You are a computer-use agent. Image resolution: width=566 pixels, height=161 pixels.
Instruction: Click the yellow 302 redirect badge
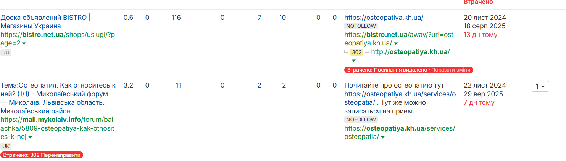tap(357, 52)
